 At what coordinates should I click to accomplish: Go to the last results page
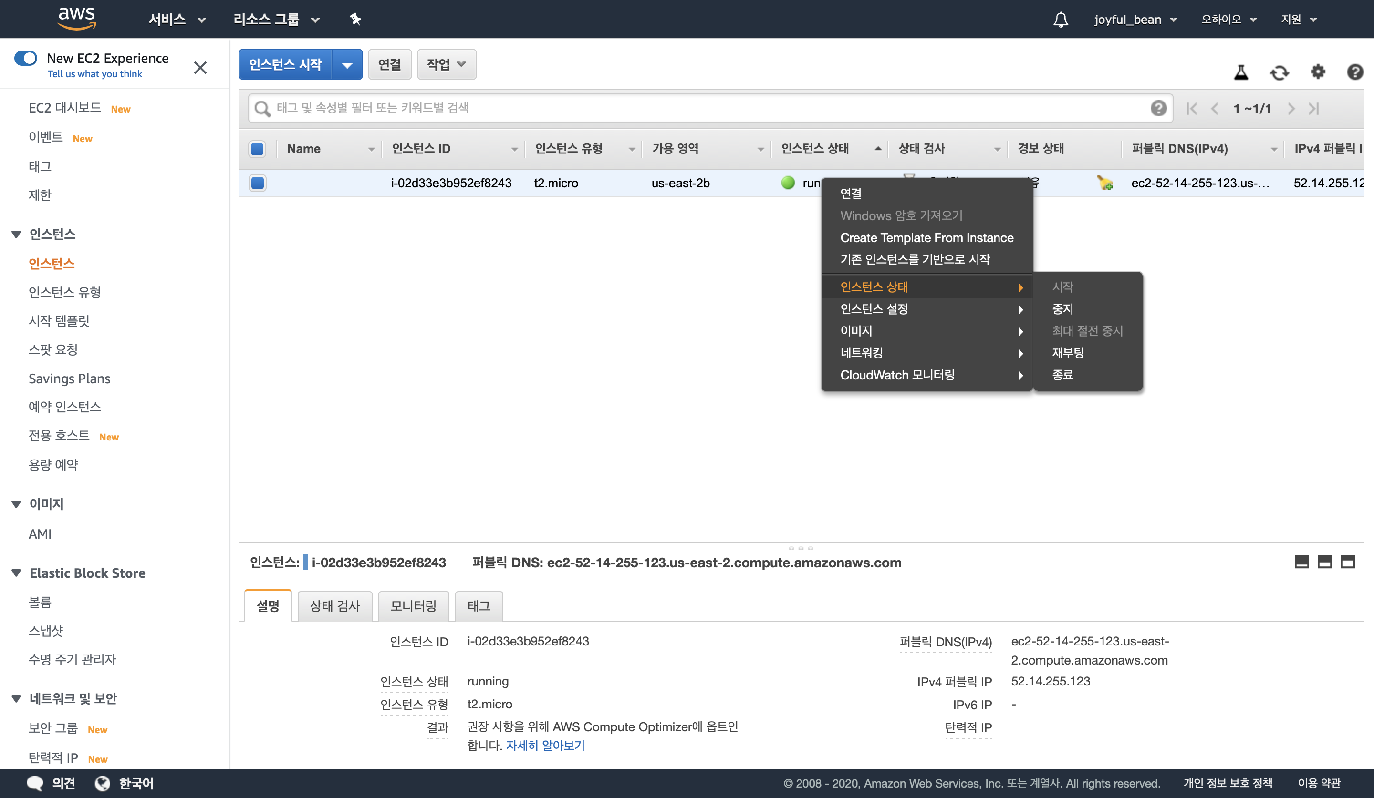pyautogui.click(x=1314, y=108)
